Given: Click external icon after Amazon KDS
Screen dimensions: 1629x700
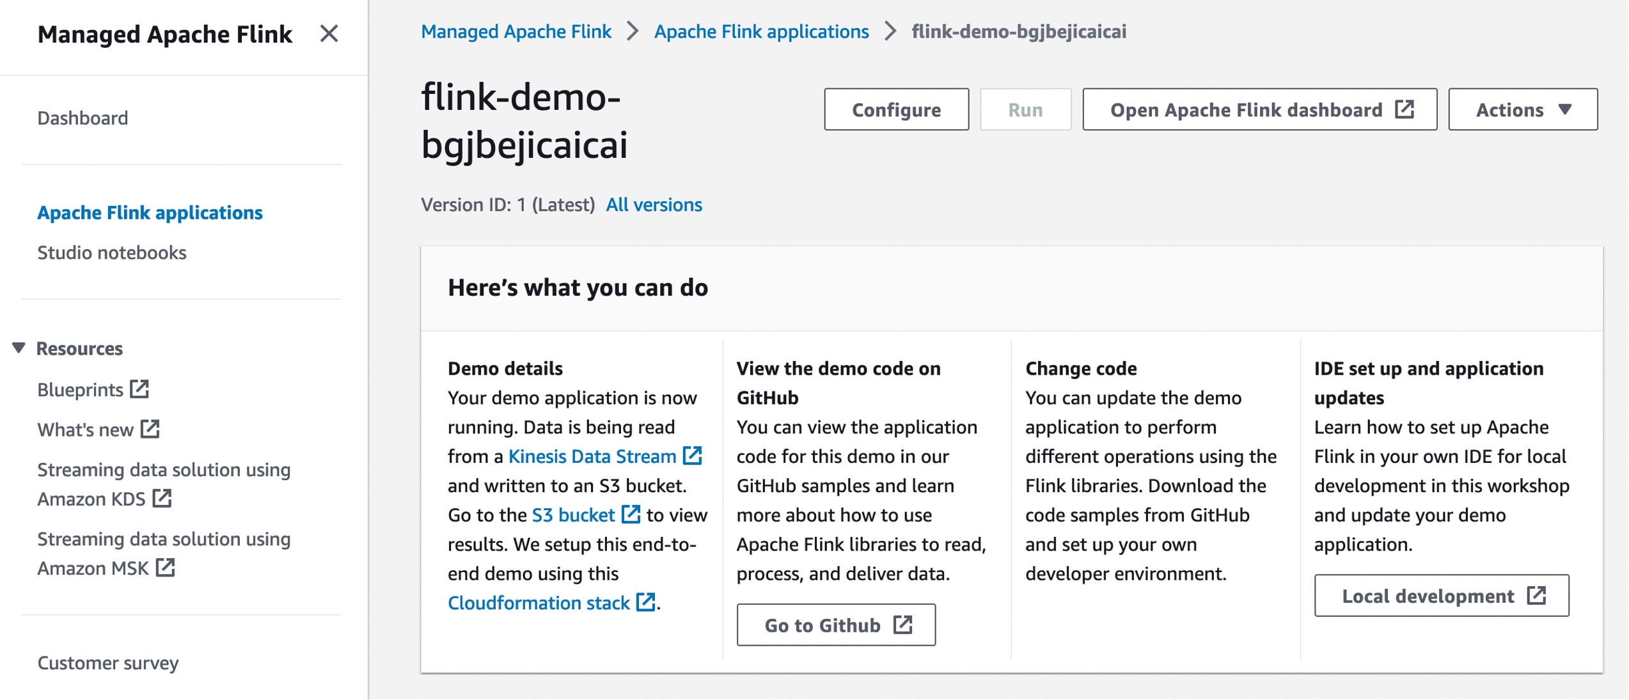Looking at the screenshot, I should click(162, 498).
